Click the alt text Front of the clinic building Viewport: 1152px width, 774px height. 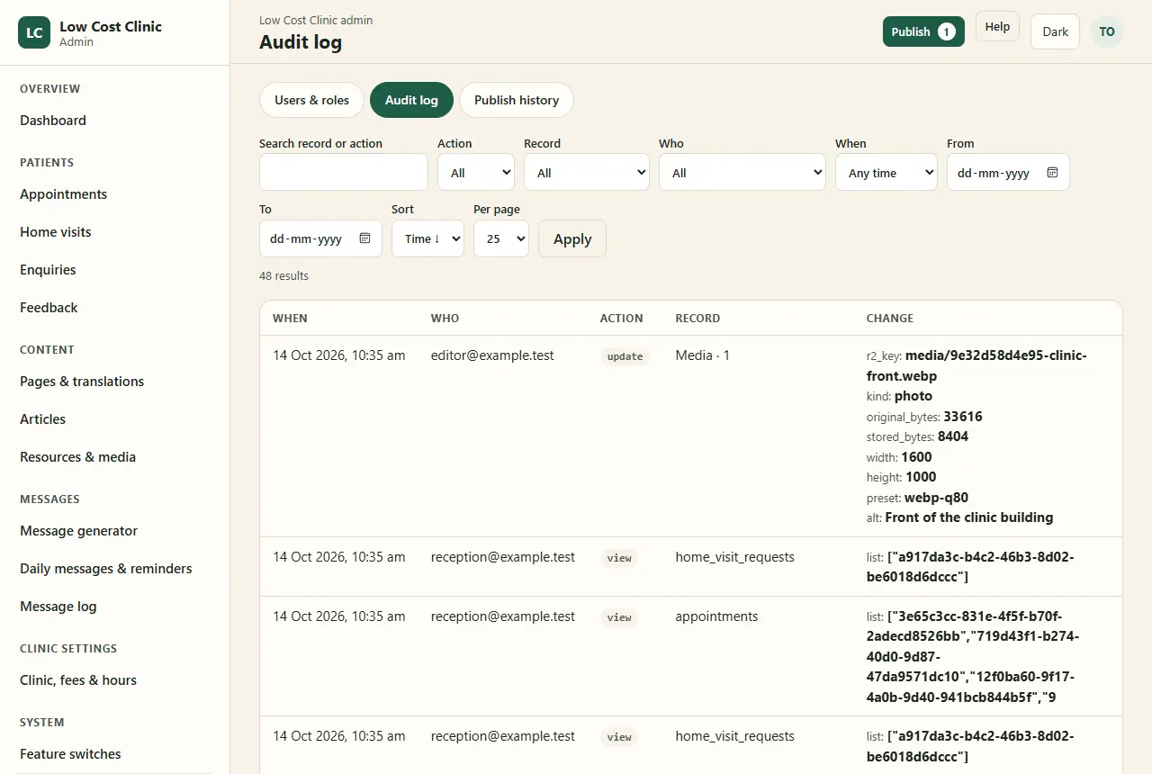pyautogui.click(x=969, y=517)
